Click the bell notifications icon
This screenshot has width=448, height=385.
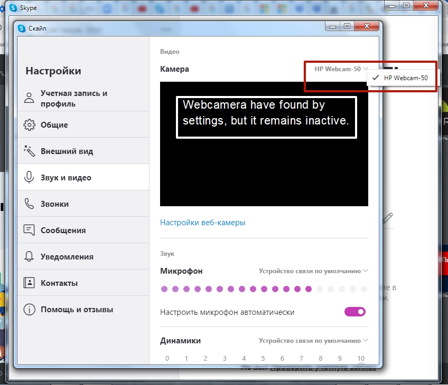click(29, 256)
